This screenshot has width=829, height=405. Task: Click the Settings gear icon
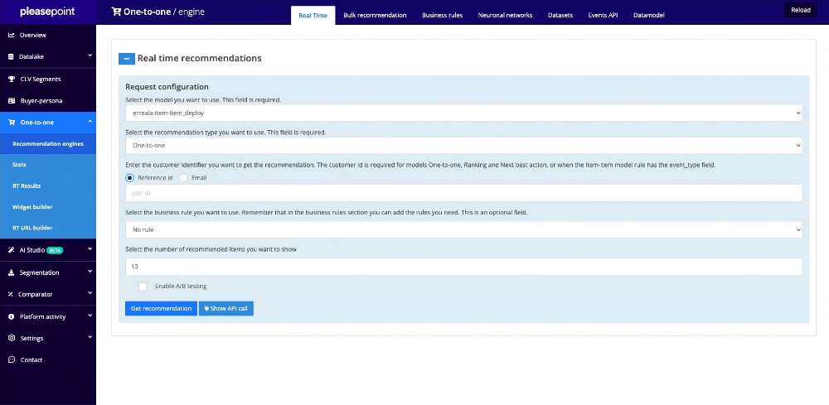tap(12, 338)
